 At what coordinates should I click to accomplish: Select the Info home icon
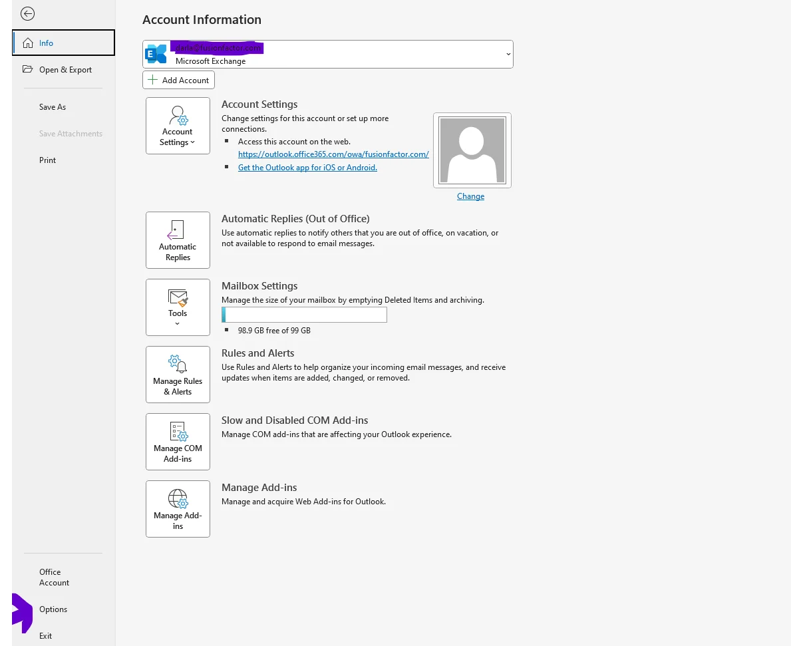(x=28, y=43)
